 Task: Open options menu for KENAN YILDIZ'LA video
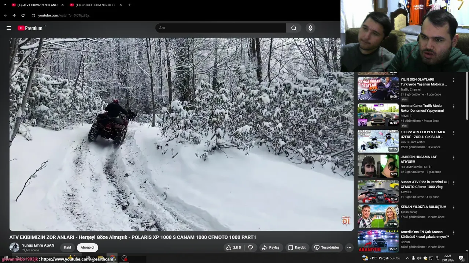tap(454, 207)
